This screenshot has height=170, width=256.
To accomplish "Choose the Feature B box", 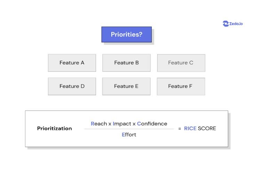I will 126,63.
